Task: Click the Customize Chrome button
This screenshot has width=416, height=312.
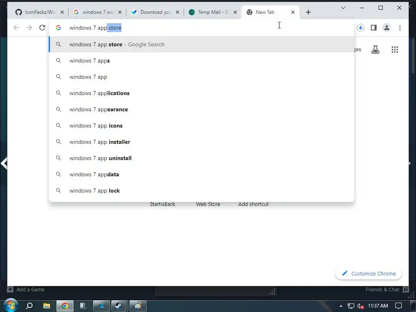Action: 368,273
